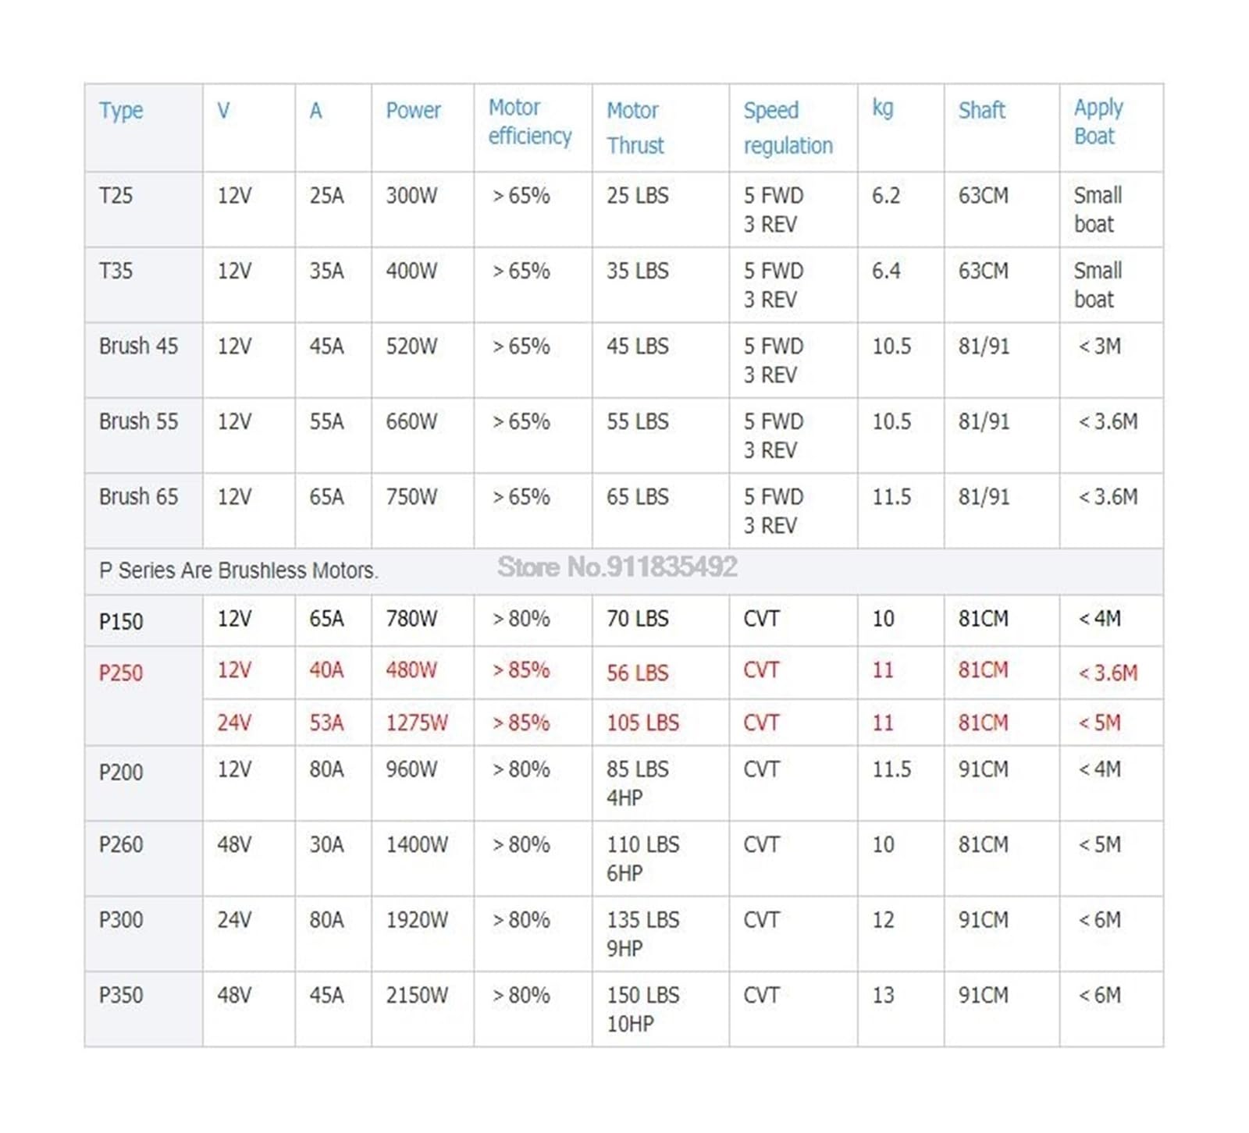Click the Motor Thrust column header

pyautogui.click(x=635, y=128)
